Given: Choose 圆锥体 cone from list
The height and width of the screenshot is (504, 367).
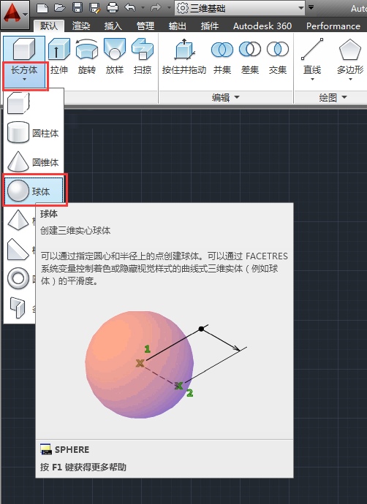Looking at the screenshot, I should 34,162.
